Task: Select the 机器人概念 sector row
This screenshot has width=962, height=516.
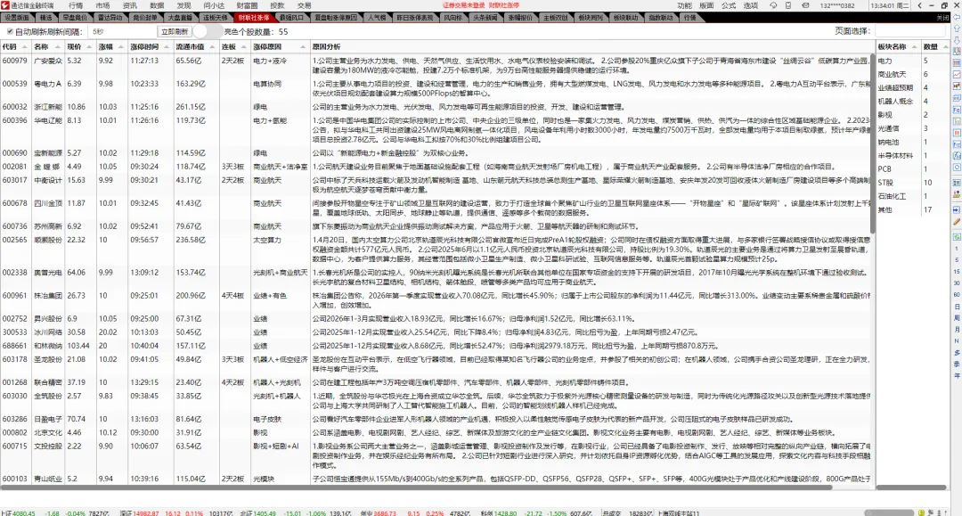Action: (912, 102)
